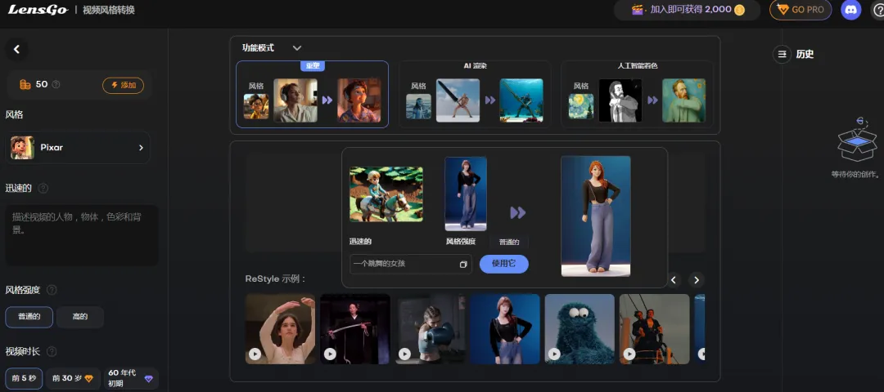Click the horse rider style image in popup
The width and height of the screenshot is (884, 392).
tap(386, 194)
